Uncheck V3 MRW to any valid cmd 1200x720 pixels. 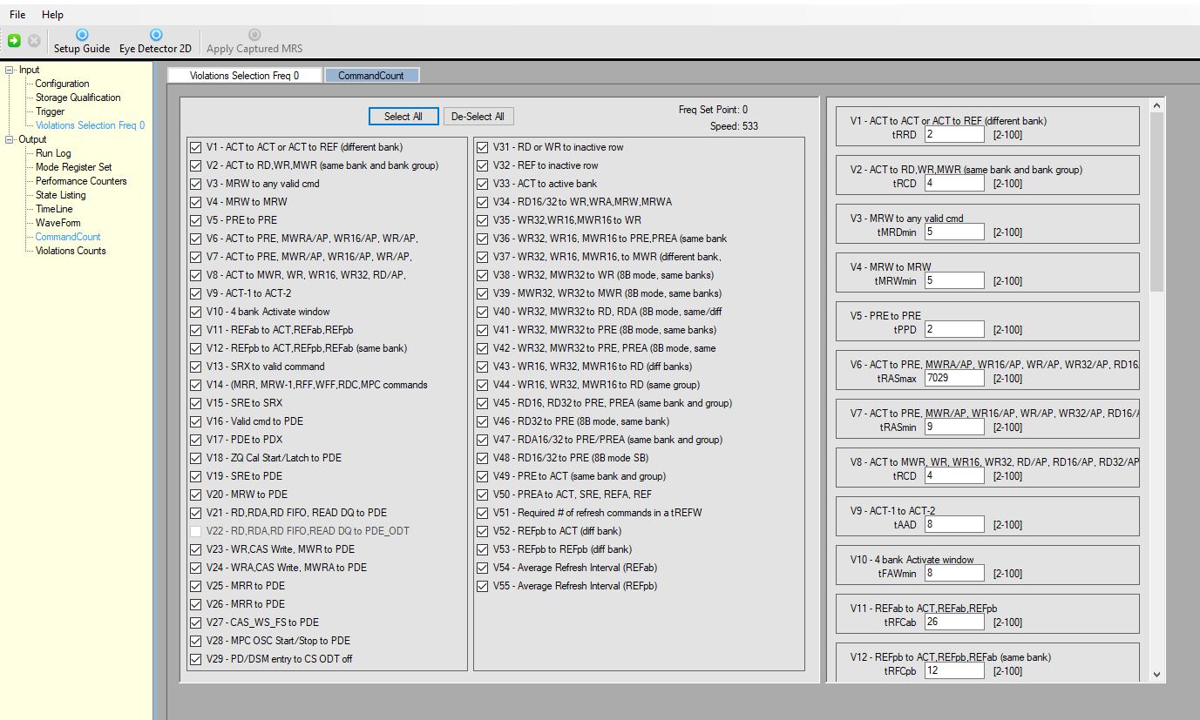click(x=196, y=184)
